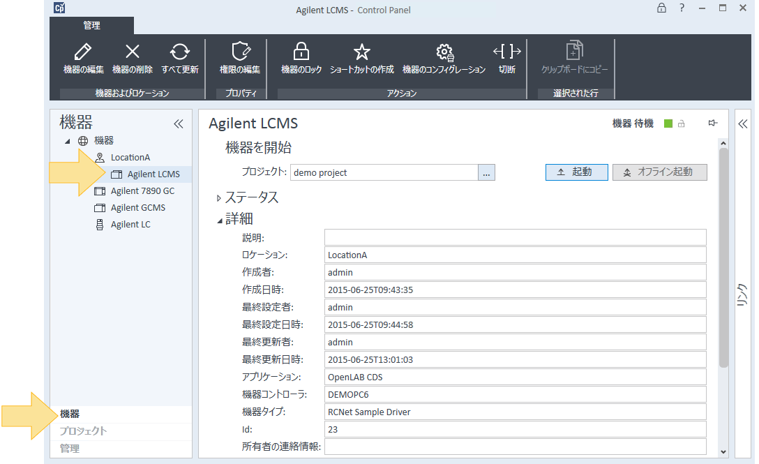
Task: Click the 起動 launch button
Action: coord(576,172)
